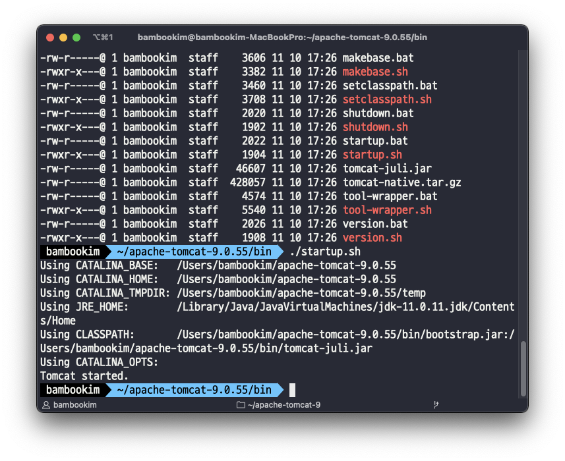Click the apache-tomcat-9.0.55/temp path

351,293
